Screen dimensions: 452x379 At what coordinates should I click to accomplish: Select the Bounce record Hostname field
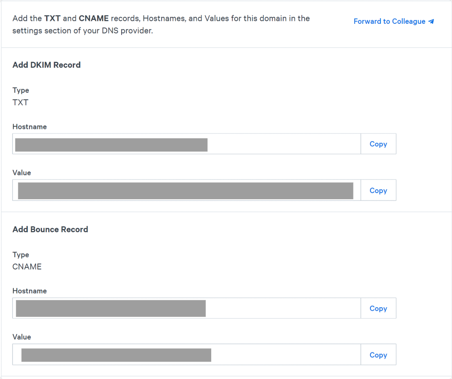click(x=186, y=308)
